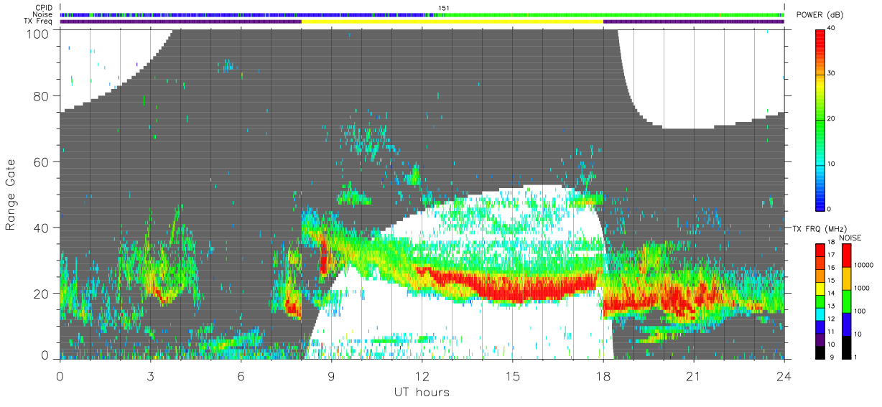The height and width of the screenshot is (407, 882).
Task: Click the 60 tick label on the range gate axis
Action: pos(40,162)
